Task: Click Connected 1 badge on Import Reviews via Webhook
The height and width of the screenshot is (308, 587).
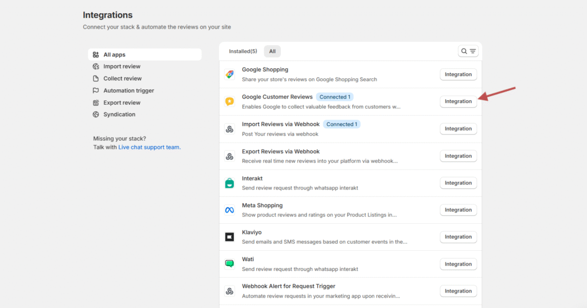Action: (x=342, y=124)
